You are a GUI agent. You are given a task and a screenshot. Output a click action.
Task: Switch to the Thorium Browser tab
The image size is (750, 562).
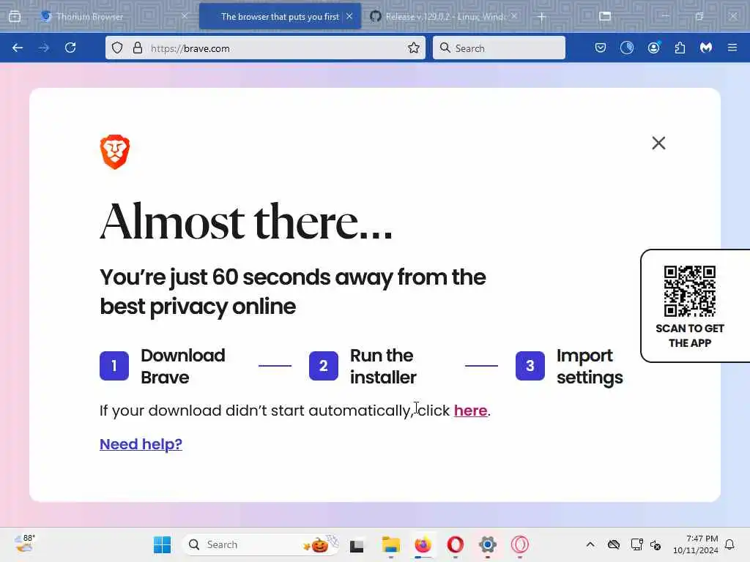coord(89,16)
